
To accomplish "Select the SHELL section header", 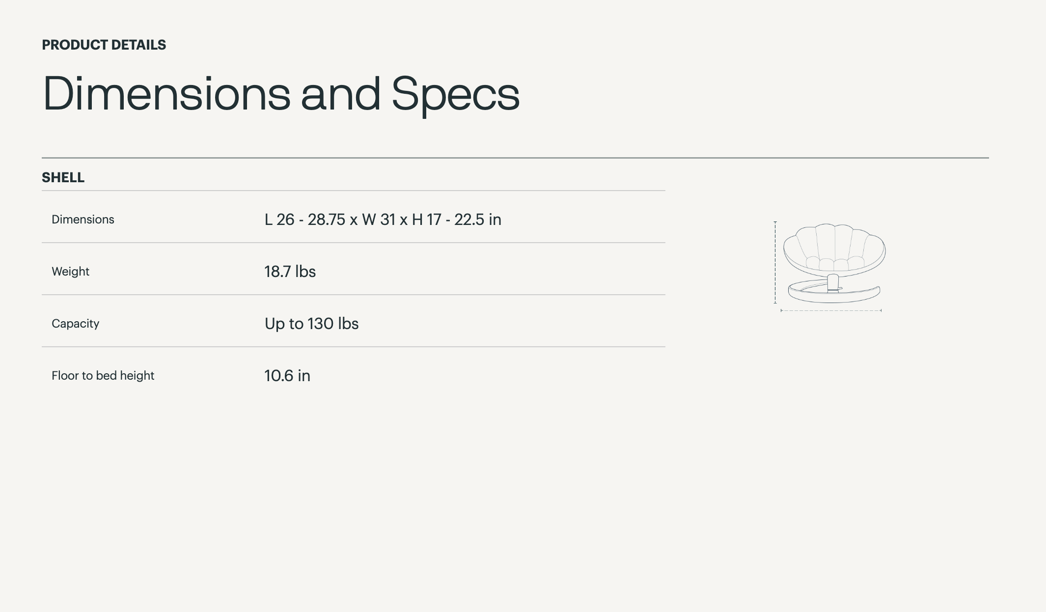I will point(63,177).
